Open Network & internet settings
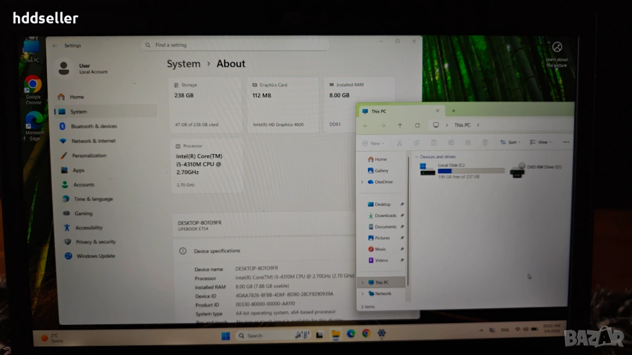Image resolution: width=632 pixels, height=355 pixels. click(94, 141)
